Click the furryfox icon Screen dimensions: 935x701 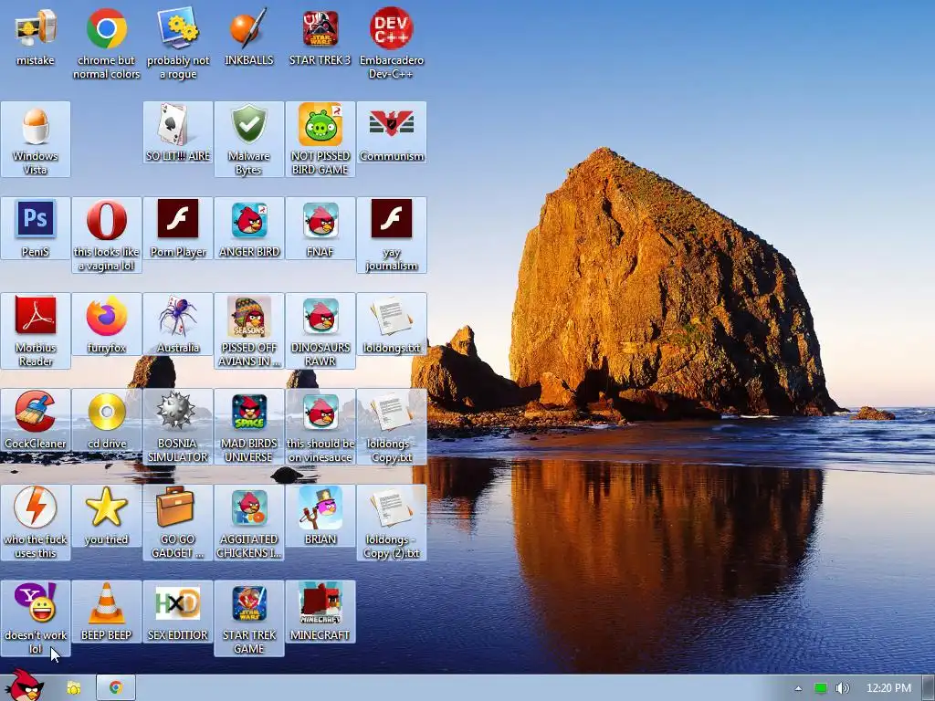pos(106,316)
